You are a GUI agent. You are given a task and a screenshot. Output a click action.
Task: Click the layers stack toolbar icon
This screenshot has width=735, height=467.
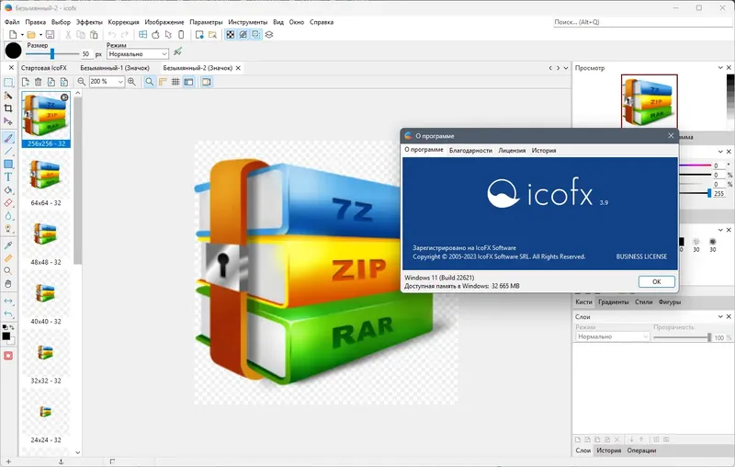pos(269,35)
